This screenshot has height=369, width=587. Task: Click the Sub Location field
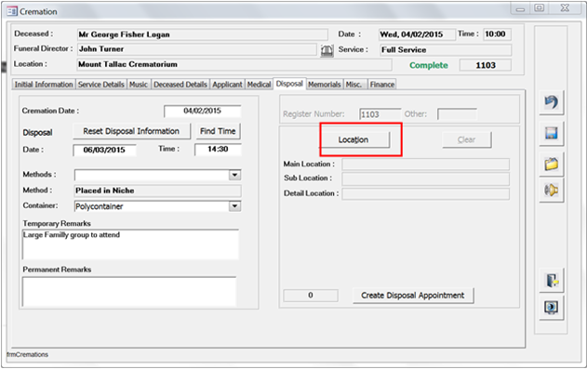click(426, 178)
